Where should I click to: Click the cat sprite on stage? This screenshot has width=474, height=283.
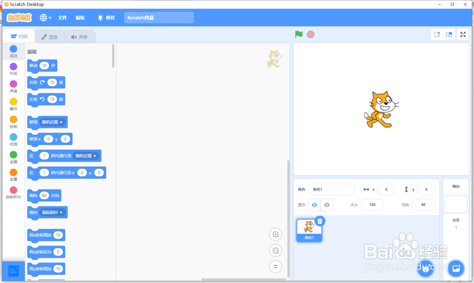pyautogui.click(x=381, y=109)
